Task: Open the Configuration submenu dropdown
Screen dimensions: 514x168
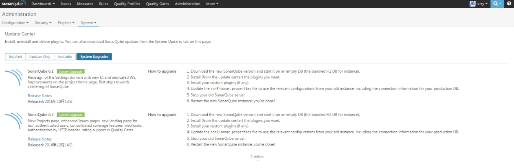Action: [15, 23]
